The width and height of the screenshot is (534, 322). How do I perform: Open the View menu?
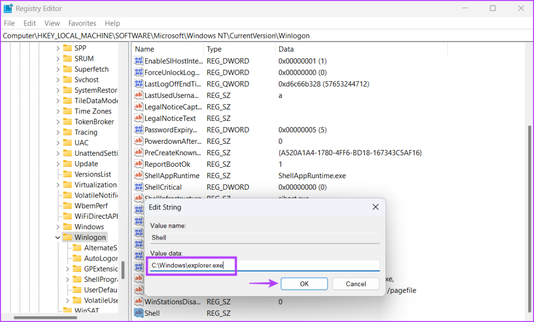(x=52, y=23)
